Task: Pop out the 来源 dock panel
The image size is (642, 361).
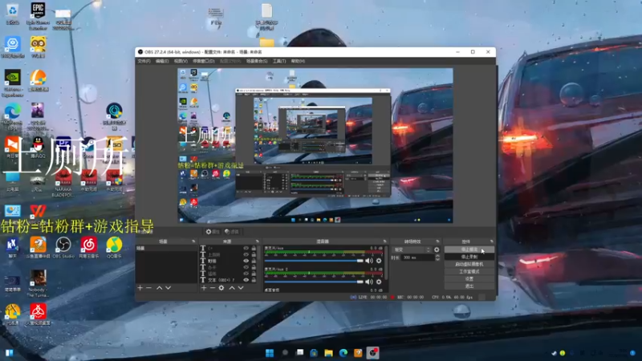Action: click(257, 241)
